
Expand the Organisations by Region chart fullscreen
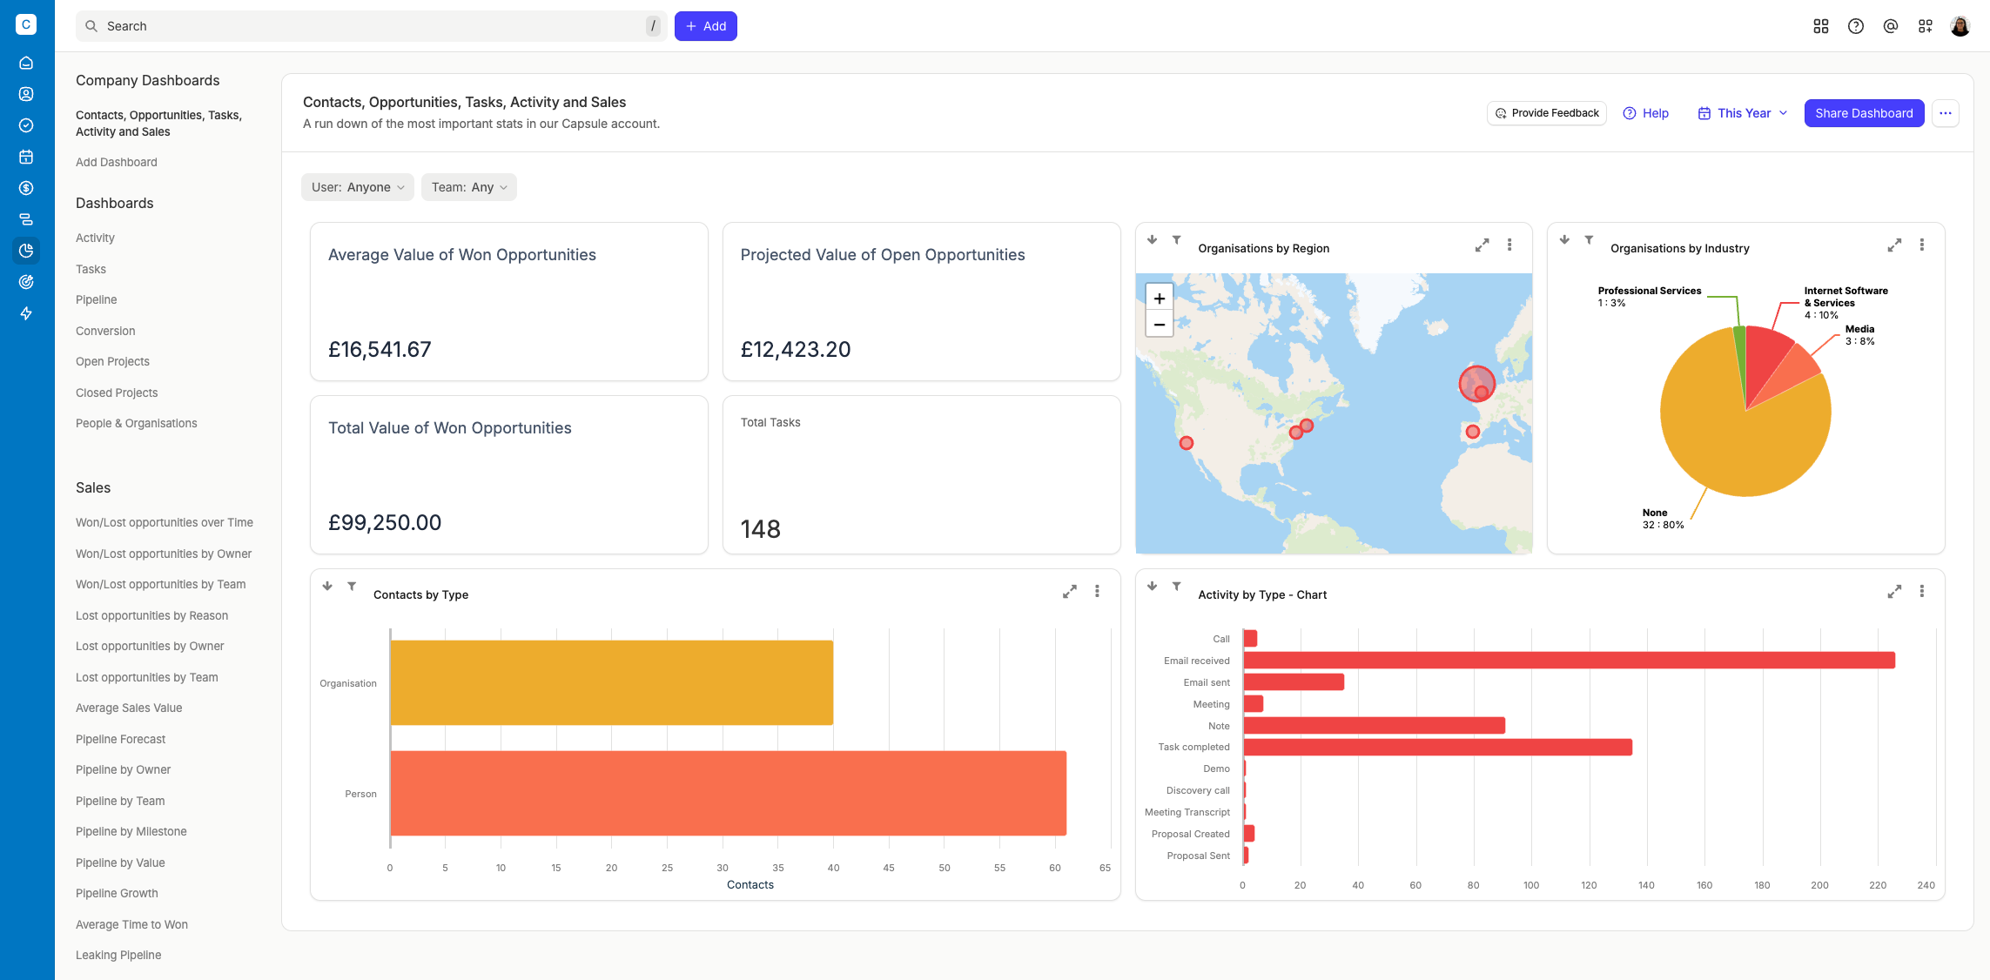[x=1482, y=245]
